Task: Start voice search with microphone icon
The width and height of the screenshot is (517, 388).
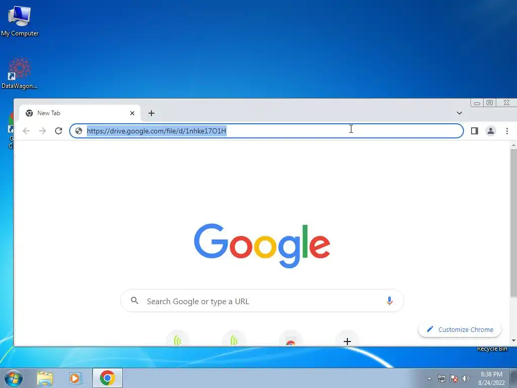Action: (389, 301)
